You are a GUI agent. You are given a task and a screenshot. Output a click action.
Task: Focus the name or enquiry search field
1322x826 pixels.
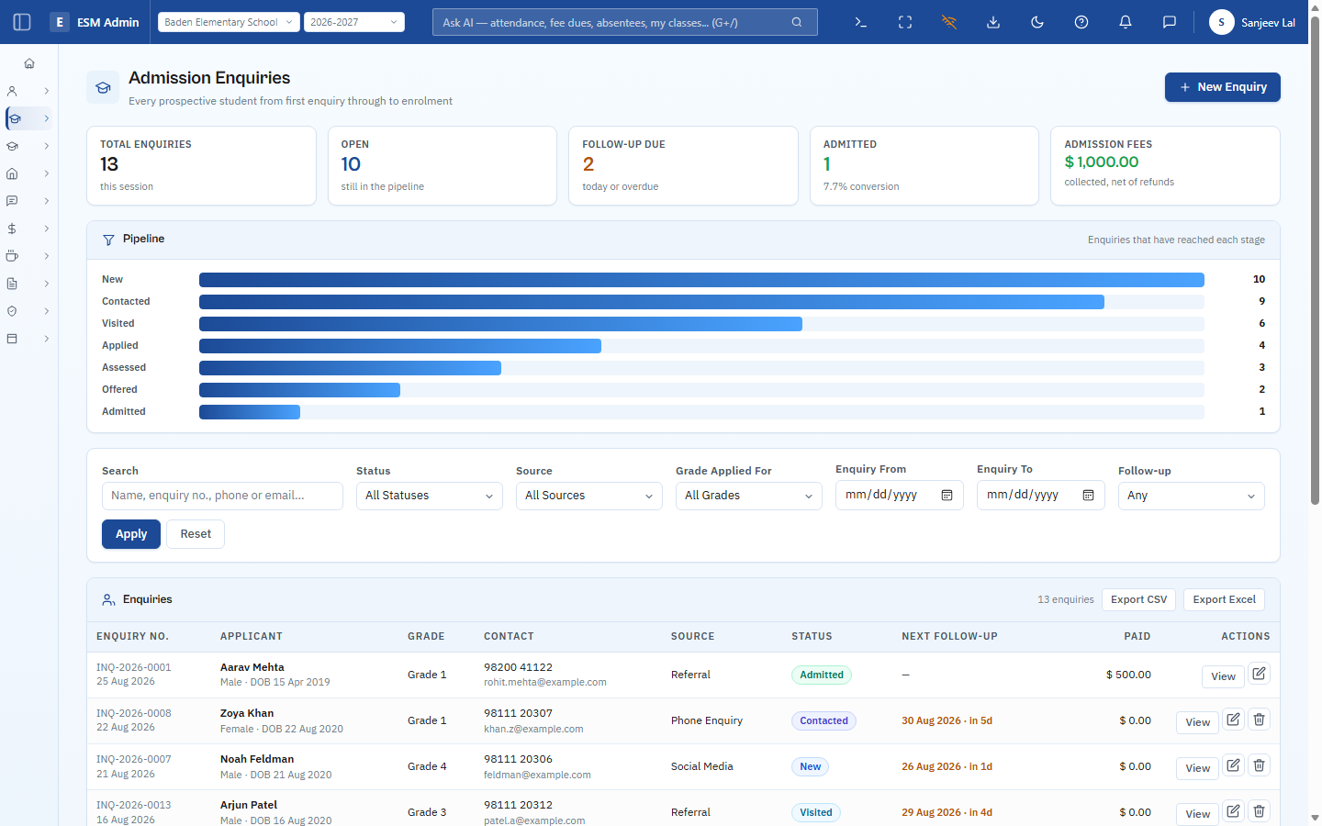click(x=222, y=496)
